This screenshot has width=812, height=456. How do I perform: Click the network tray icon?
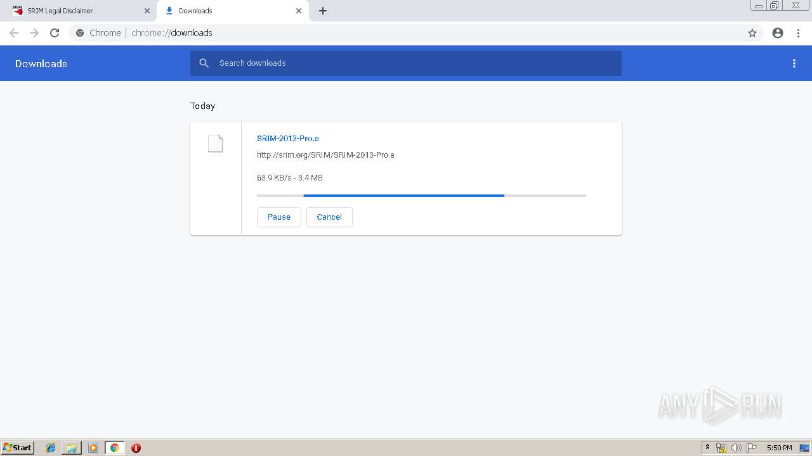coord(721,448)
